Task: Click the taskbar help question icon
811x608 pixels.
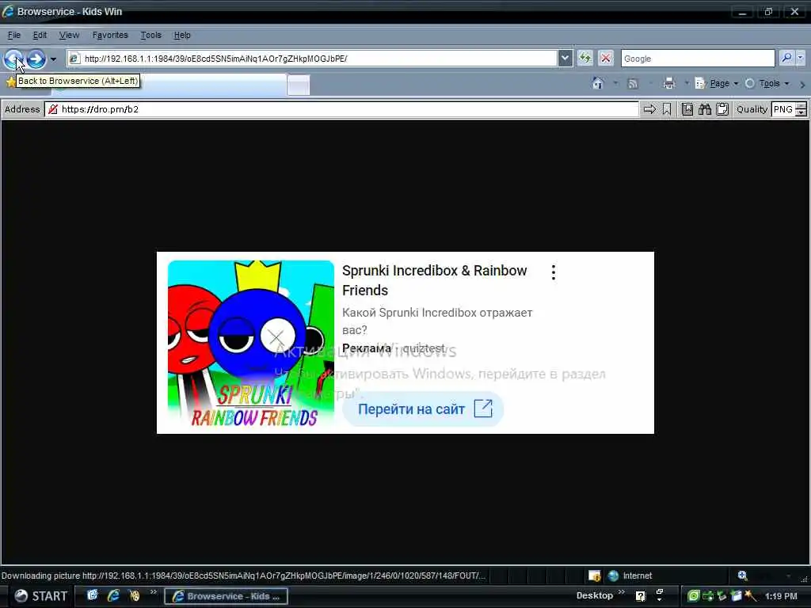Action: (x=640, y=595)
